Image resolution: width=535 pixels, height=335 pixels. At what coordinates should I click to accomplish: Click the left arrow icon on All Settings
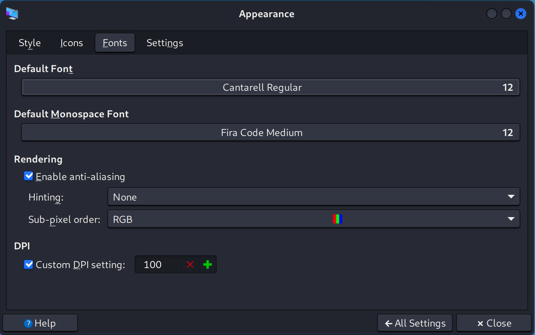coord(389,324)
